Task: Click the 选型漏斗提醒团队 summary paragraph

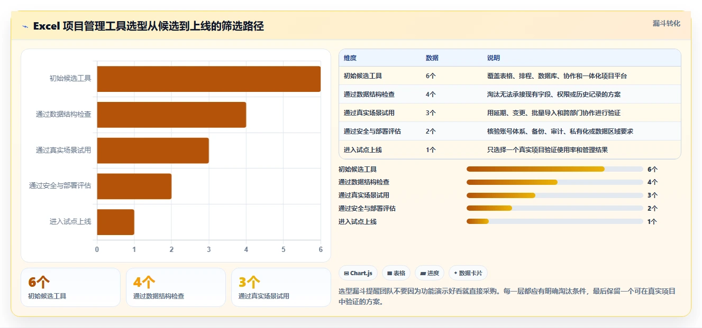Action: 507,297
